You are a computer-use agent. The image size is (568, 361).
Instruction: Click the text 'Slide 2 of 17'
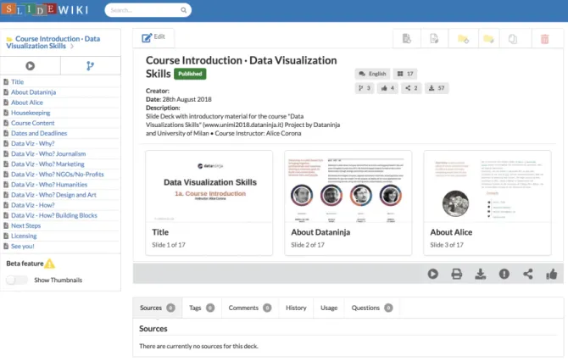coord(308,245)
